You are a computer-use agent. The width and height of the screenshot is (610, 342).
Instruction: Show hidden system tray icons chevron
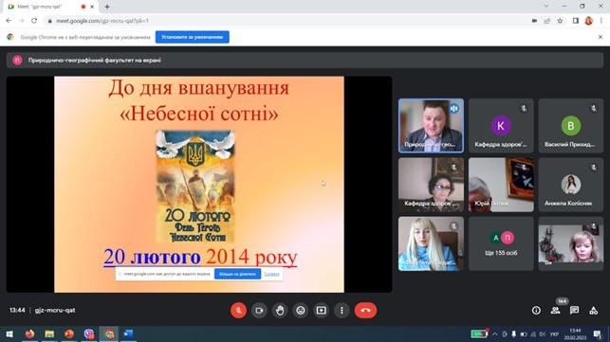click(x=495, y=333)
